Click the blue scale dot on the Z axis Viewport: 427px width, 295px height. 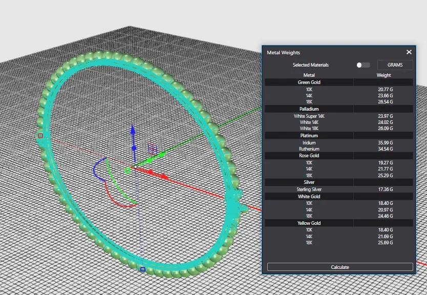[x=134, y=148]
